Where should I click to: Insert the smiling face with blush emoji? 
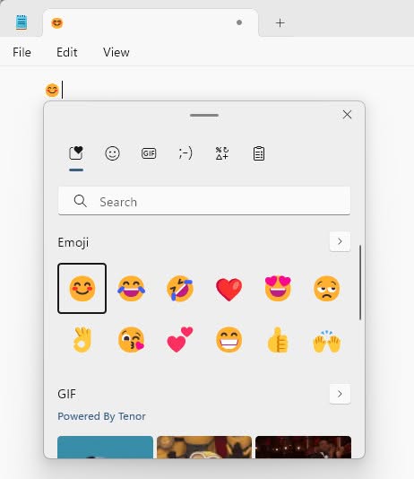(x=82, y=288)
